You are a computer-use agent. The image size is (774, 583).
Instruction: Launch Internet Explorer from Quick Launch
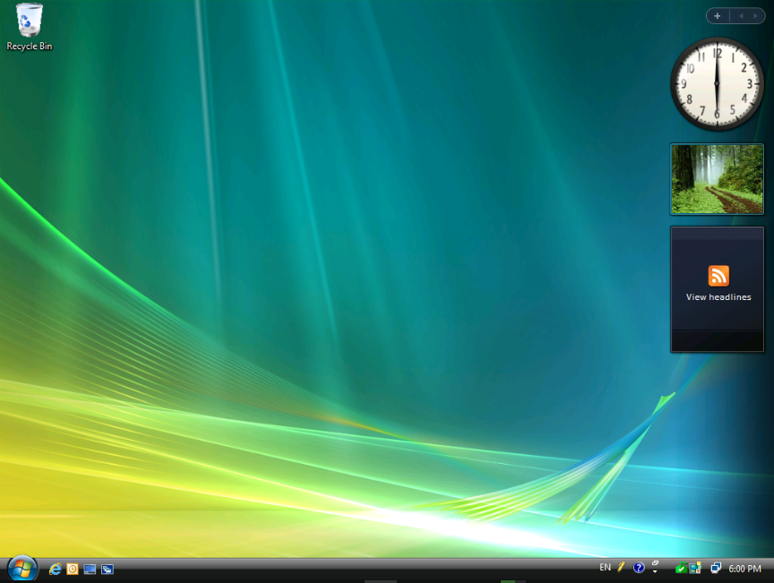pyautogui.click(x=55, y=570)
